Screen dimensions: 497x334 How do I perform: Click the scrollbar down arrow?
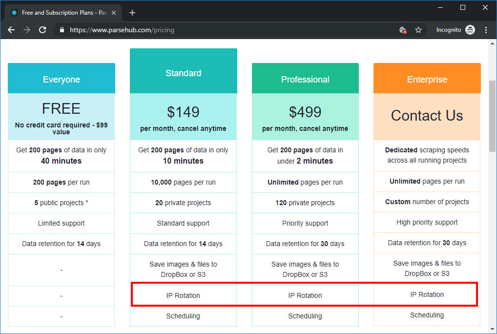492,329
